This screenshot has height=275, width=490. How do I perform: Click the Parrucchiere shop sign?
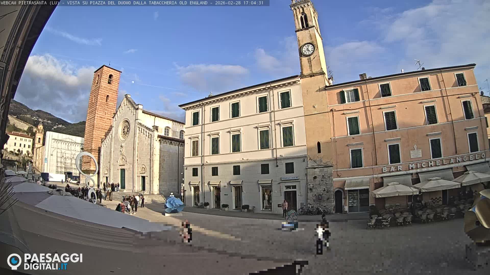tap(290, 178)
